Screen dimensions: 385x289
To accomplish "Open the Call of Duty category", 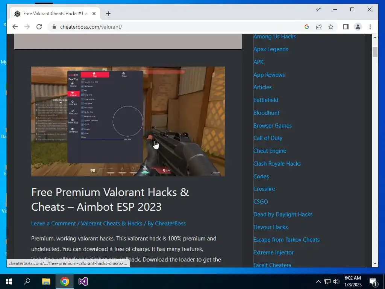I will 268,138.
